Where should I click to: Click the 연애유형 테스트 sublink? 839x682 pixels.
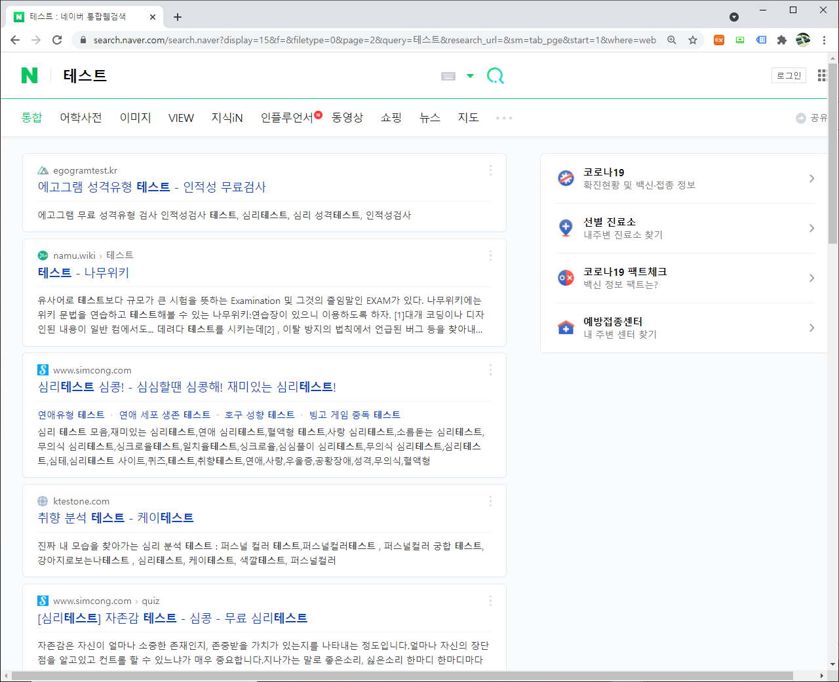coord(71,415)
